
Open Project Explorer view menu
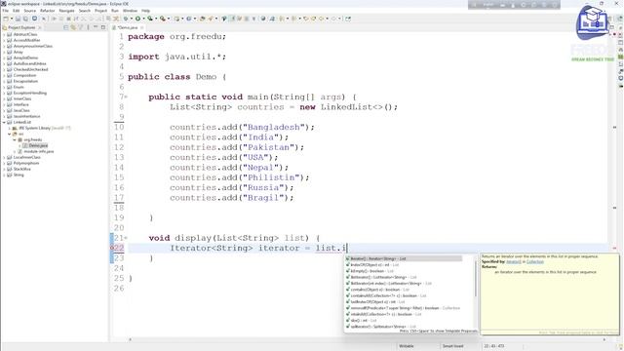pos(88,27)
